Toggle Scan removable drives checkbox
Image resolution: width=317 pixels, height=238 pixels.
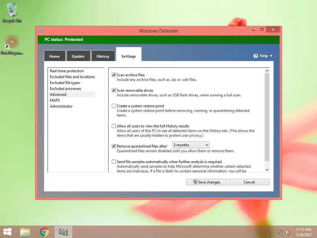pyautogui.click(x=114, y=90)
